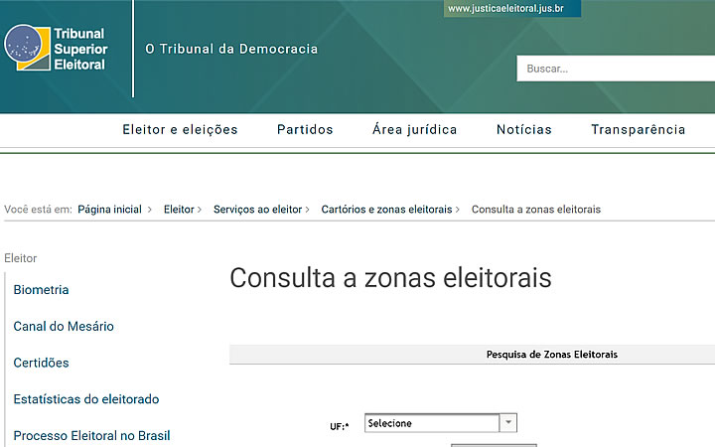Open Estatísticas do eleitorado sidebar link
The width and height of the screenshot is (715, 447).
click(86, 399)
